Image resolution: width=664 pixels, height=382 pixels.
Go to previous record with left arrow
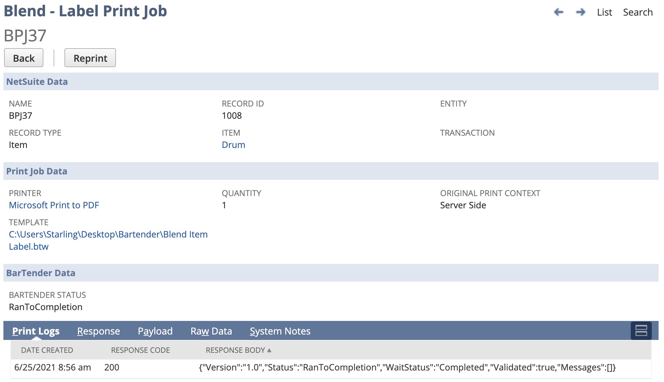[559, 12]
